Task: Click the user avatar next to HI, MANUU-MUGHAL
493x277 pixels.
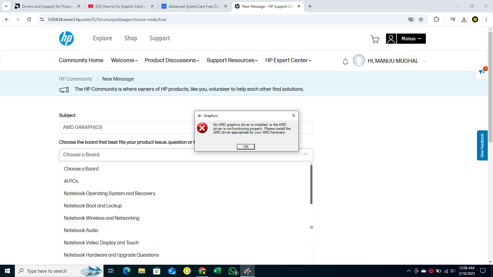Action: tap(359, 60)
